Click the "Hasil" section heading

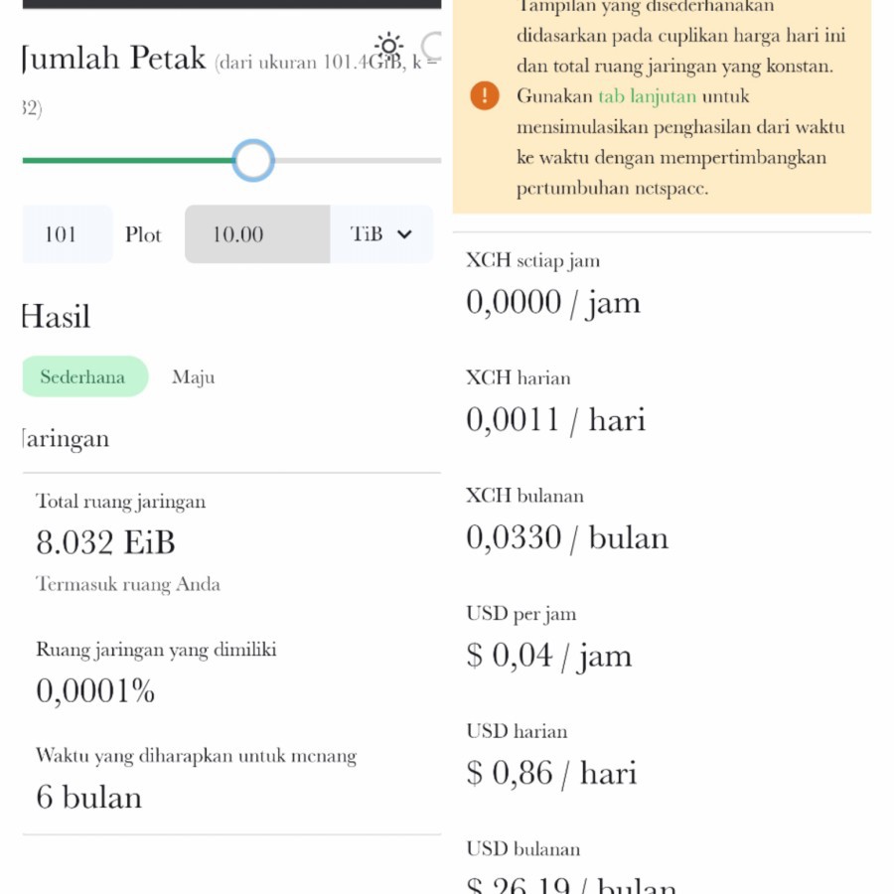56,317
